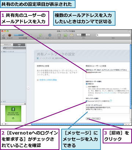Click the sync icon in the toolbar
The width and height of the screenshot is (132, 150).
pyautogui.click(x=4, y=35)
